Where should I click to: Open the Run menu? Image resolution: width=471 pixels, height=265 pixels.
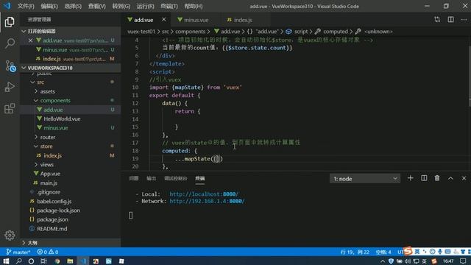coord(145,6)
